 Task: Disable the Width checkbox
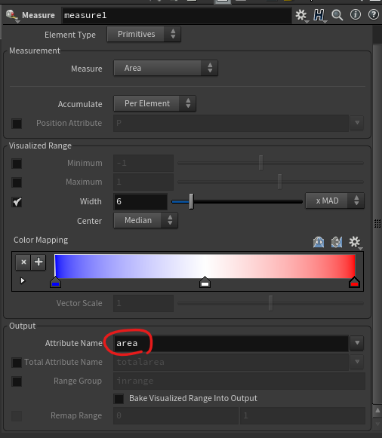tap(17, 202)
